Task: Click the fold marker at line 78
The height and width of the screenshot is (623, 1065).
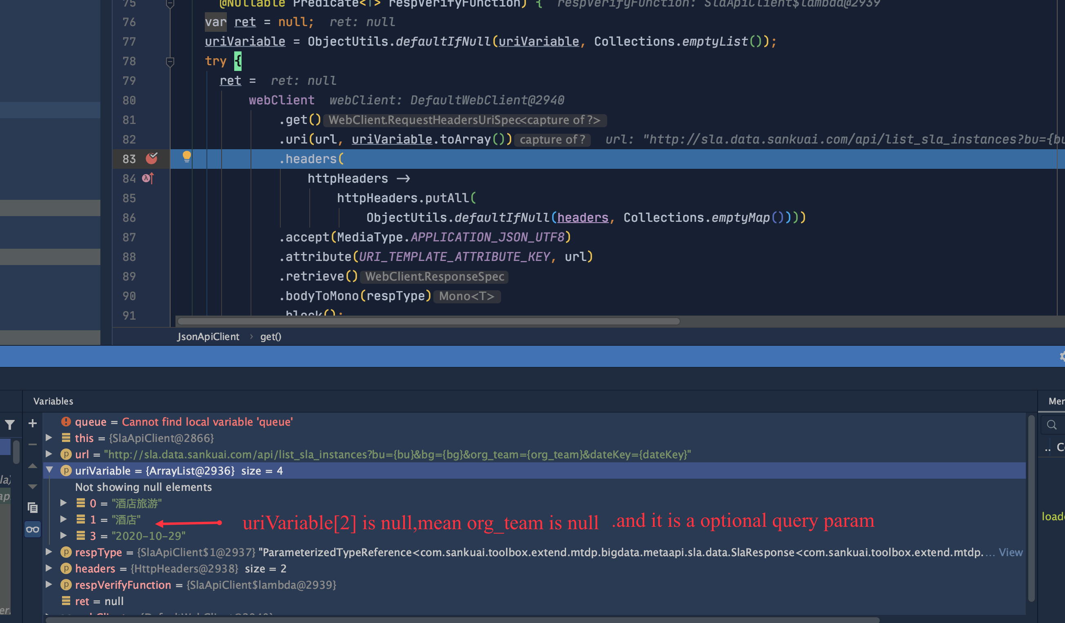Action: pos(170,62)
